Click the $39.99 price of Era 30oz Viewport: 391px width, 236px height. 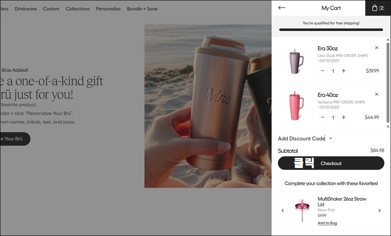click(x=372, y=71)
